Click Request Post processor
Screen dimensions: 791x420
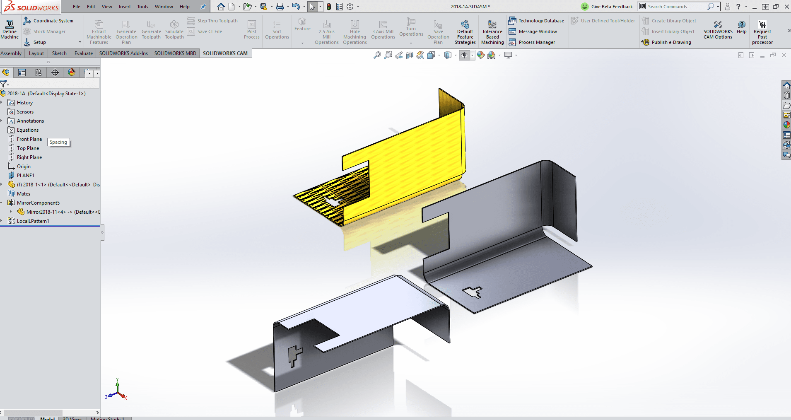tap(762, 32)
